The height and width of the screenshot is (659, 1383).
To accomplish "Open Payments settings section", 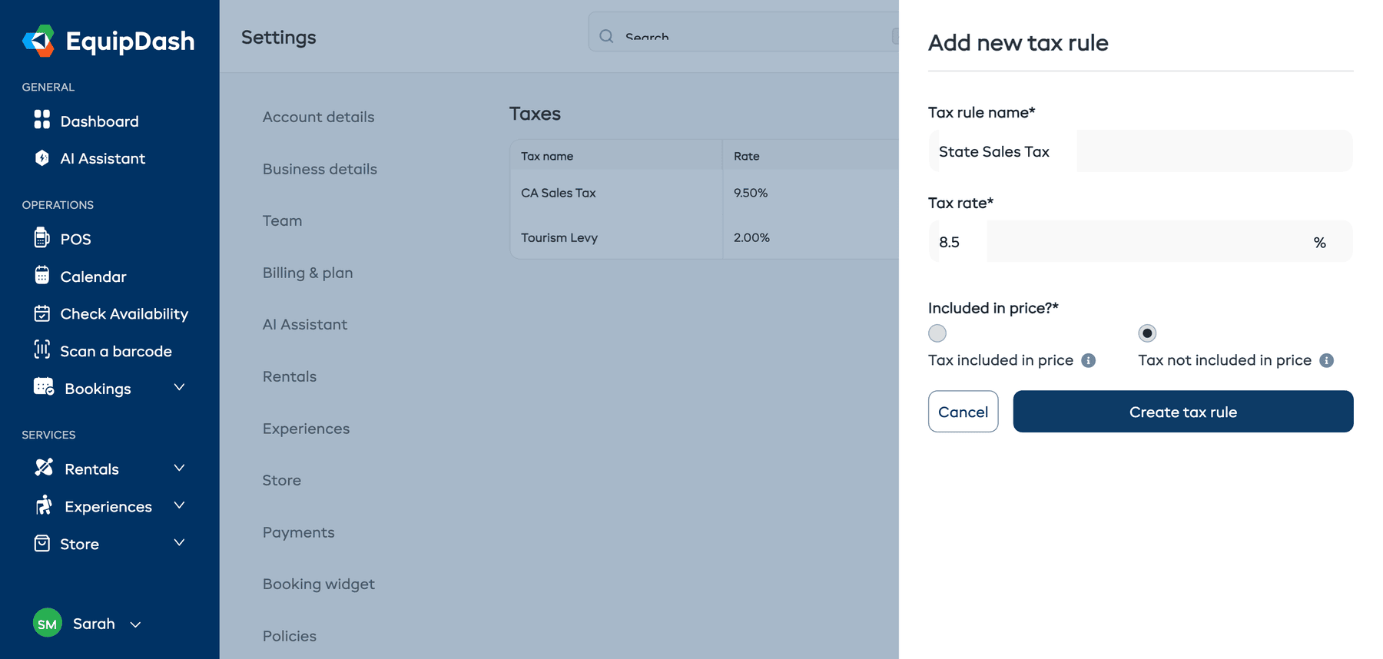I will [298, 532].
